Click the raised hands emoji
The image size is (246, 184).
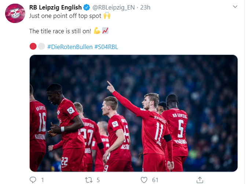click(107, 15)
